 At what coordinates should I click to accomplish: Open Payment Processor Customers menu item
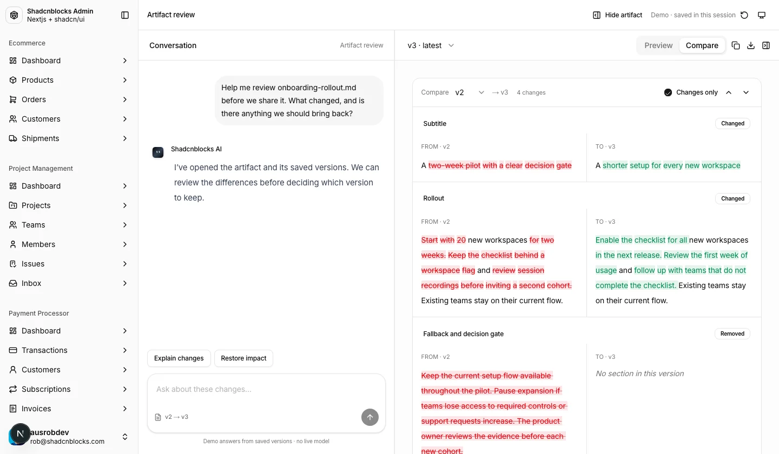coord(69,370)
